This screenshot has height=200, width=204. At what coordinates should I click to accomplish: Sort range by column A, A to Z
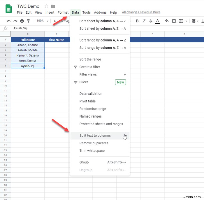tap(100, 40)
